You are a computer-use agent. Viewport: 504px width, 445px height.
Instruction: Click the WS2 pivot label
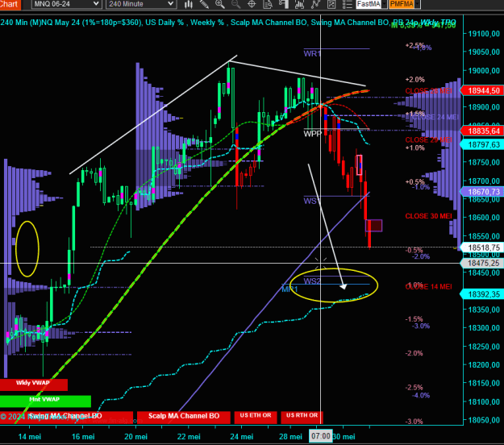pos(312,281)
